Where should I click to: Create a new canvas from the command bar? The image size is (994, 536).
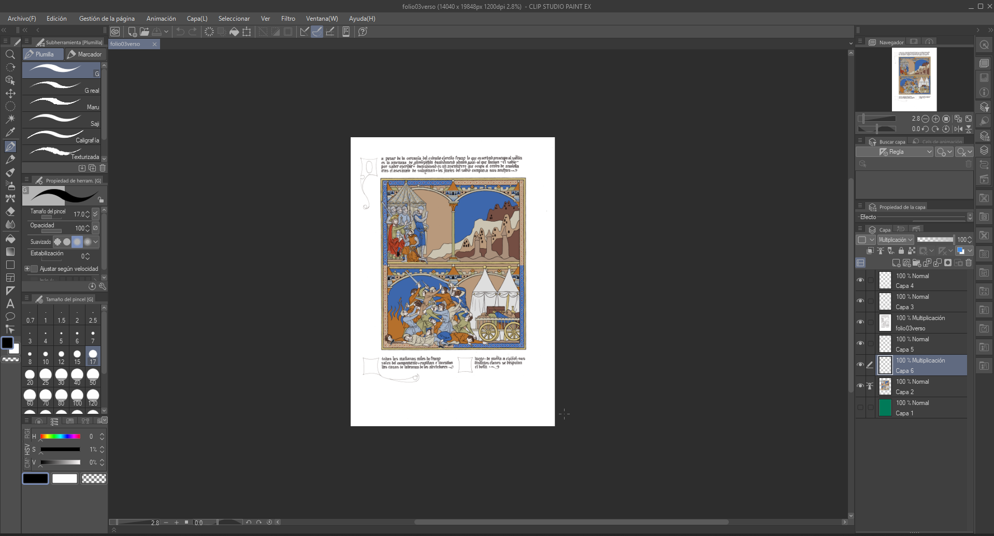click(x=132, y=32)
